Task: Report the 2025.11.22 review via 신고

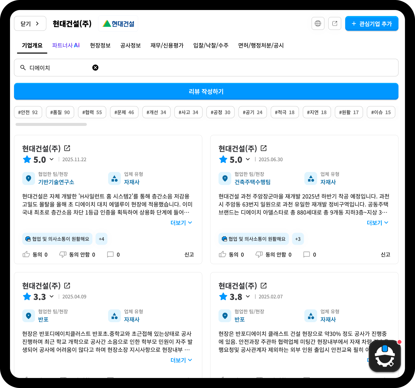Action: click(189, 255)
